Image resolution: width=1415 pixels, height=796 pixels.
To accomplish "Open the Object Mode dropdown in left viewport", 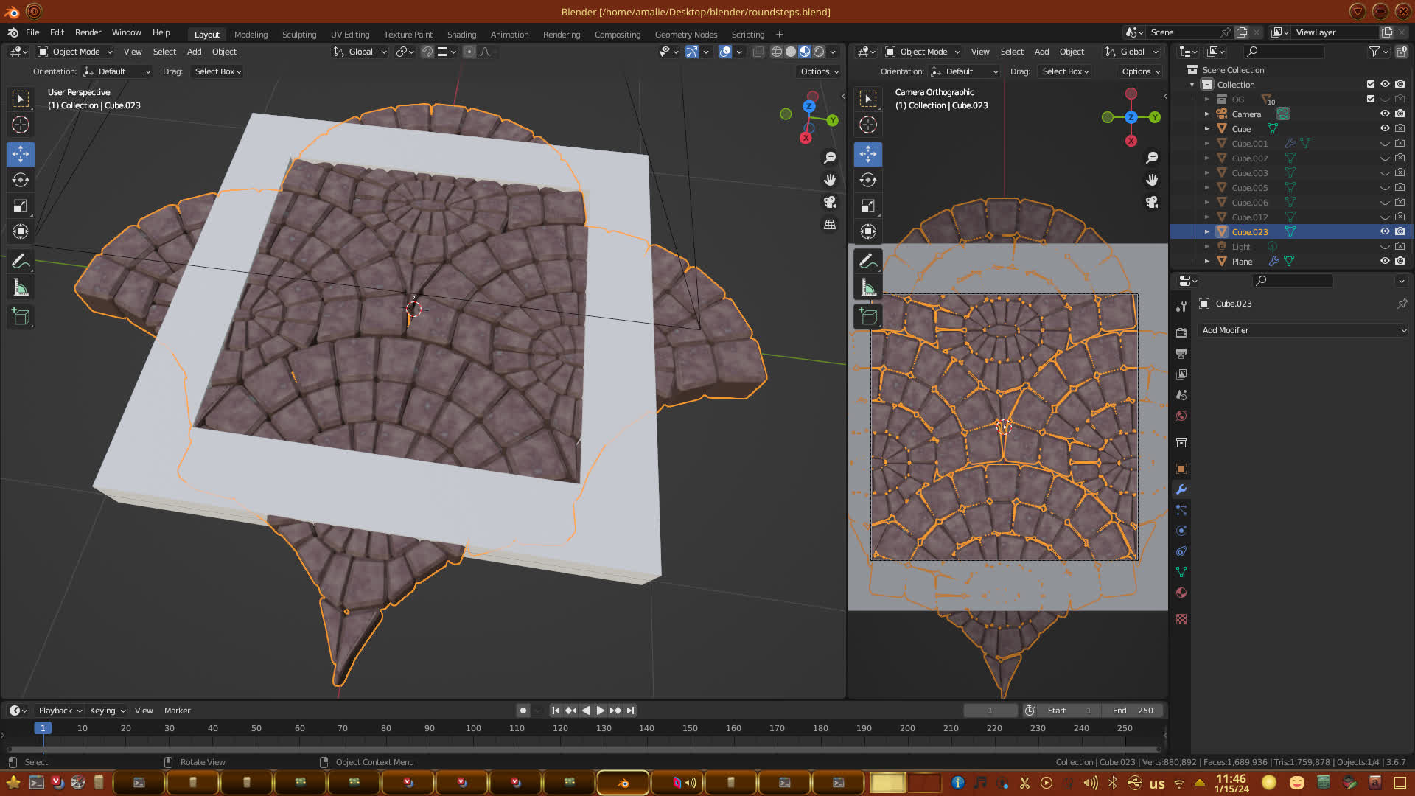I will click(x=75, y=52).
